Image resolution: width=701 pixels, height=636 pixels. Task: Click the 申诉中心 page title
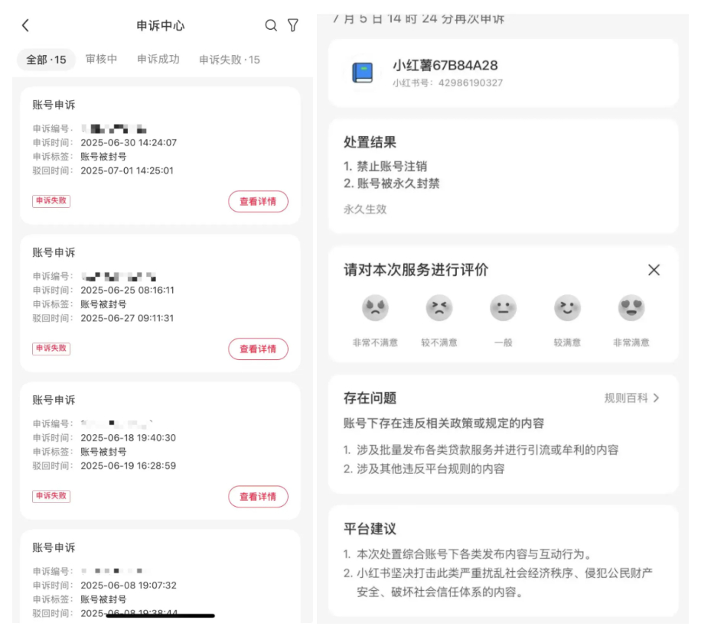(160, 25)
